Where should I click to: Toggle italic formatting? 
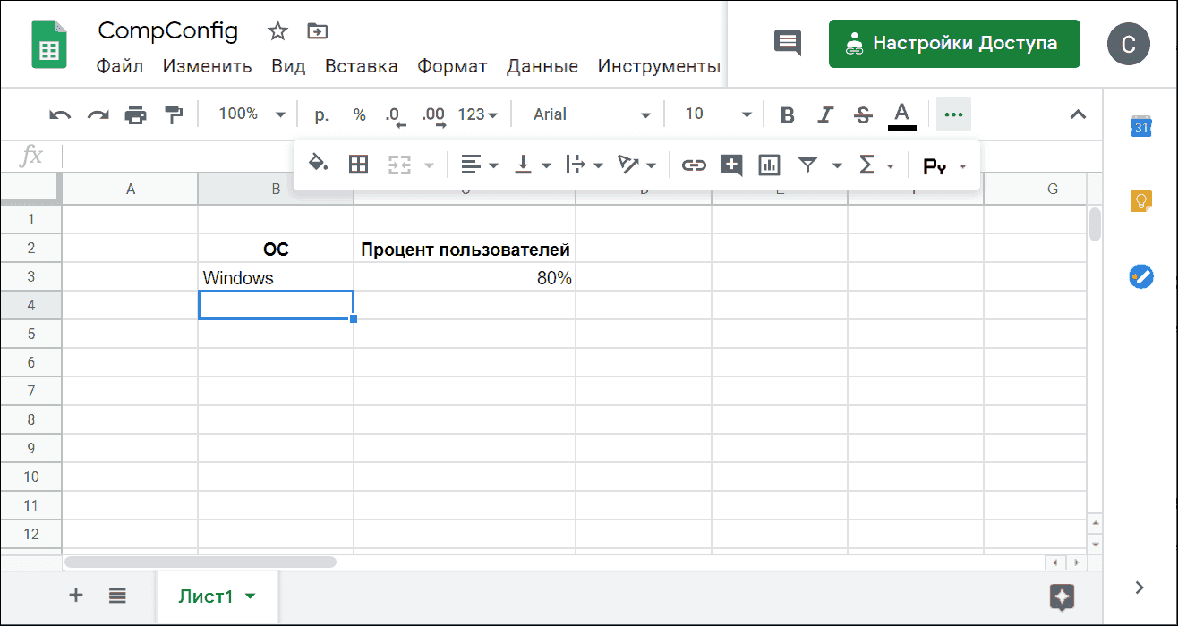[824, 114]
